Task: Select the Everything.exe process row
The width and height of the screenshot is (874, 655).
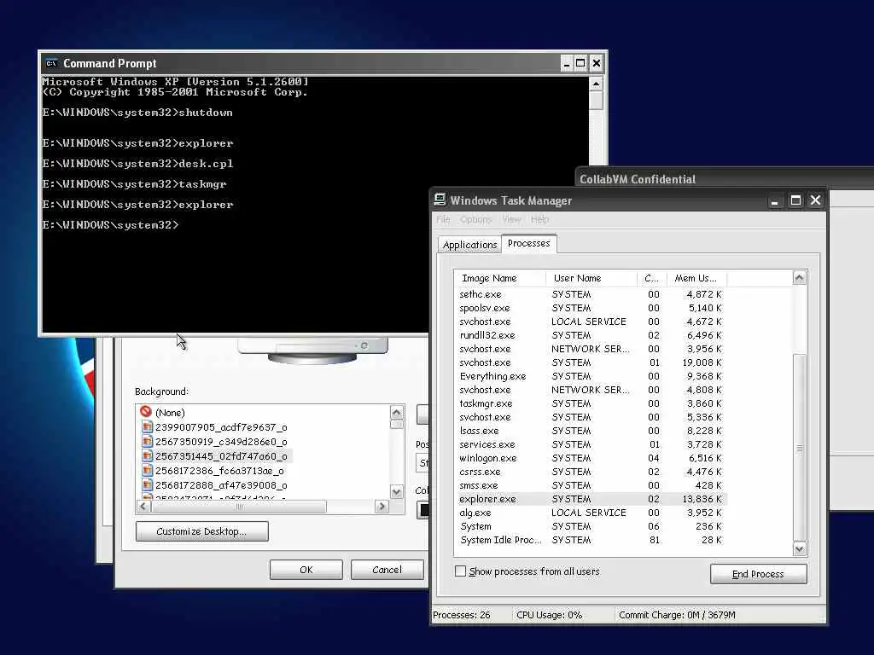Action: pyautogui.click(x=591, y=376)
